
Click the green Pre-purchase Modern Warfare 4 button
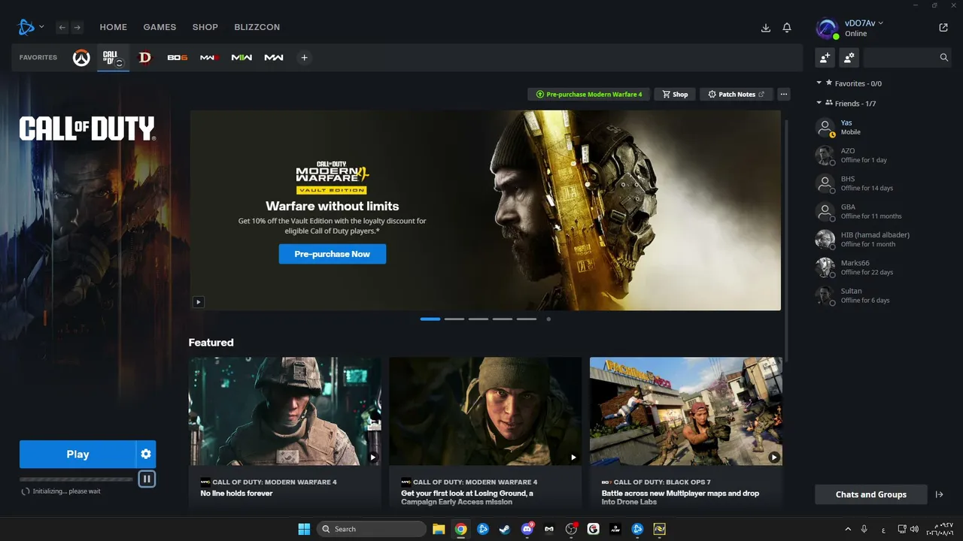coord(588,94)
